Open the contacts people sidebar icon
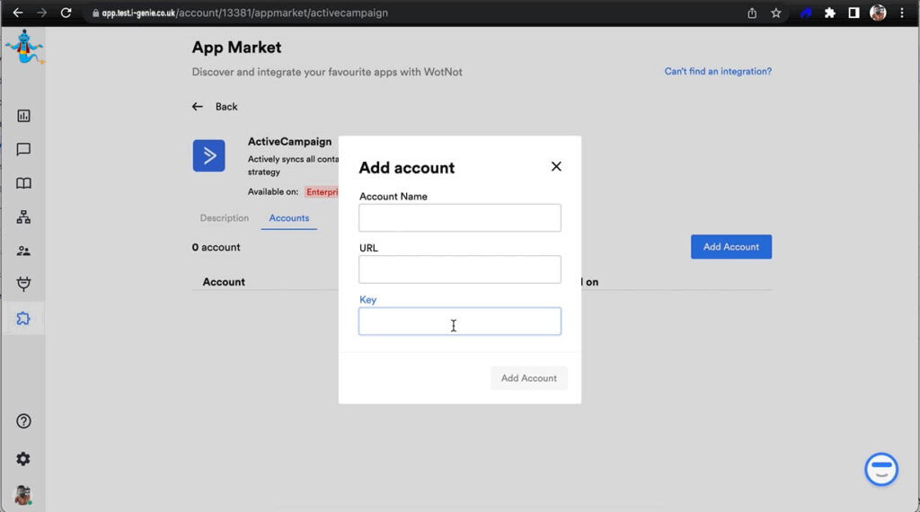 tap(23, 252)
